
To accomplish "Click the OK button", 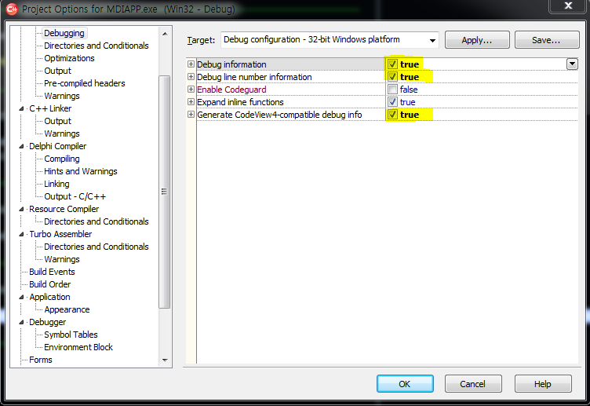I will 404,384.
